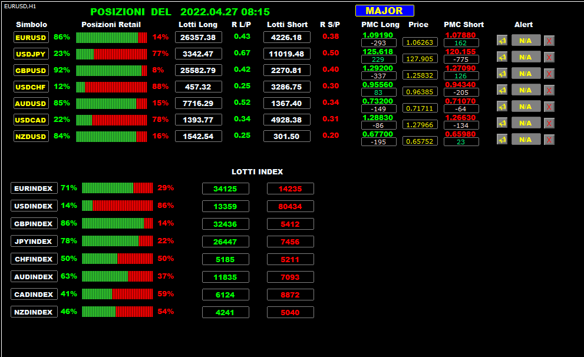The height and width of the screenshot is (357, 584).
Task: Click the EURUSD,H1 chart title
Action: point(20,6)
